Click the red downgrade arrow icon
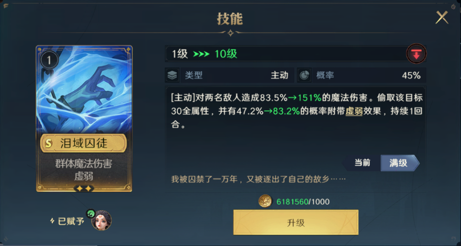Screen dimensions: 461x246 point(416,54)
